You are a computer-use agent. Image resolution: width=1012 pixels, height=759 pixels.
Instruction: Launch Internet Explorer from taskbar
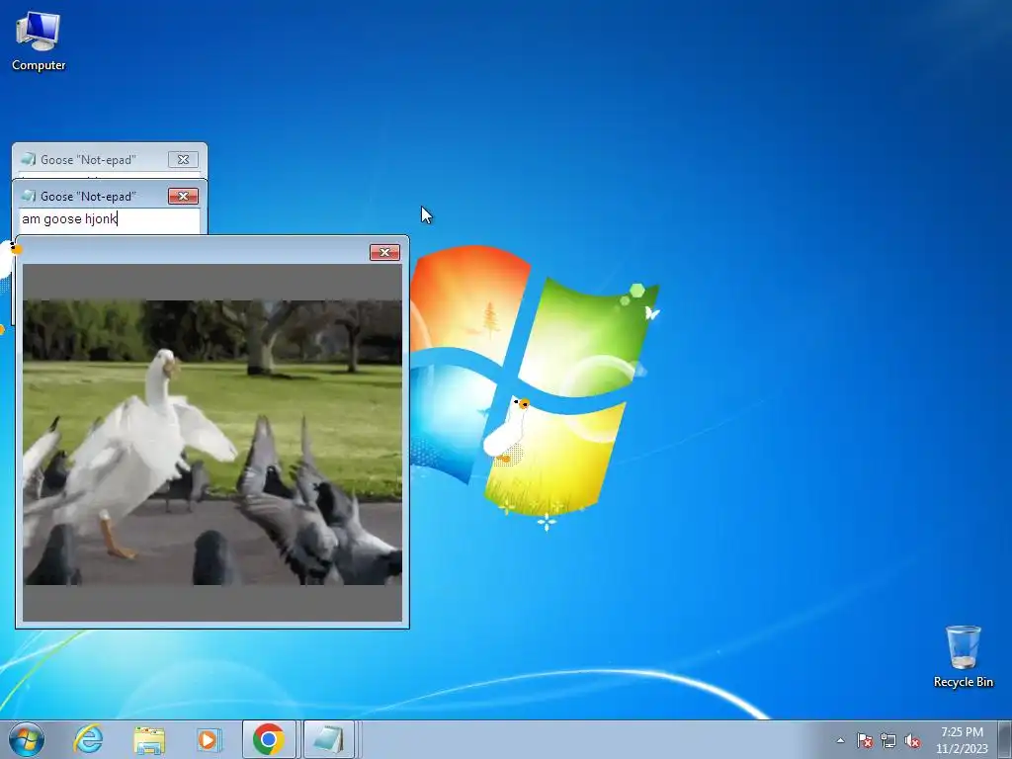coord(88,739)
